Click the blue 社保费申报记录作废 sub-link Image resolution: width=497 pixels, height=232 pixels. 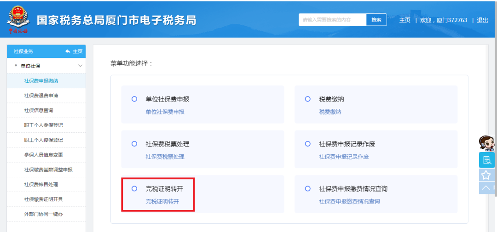point(344,157)
